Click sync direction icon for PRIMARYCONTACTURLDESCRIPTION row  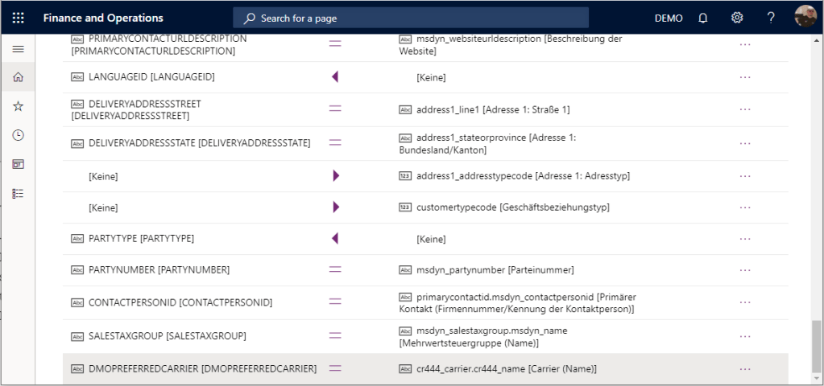[x=335, y=44]
